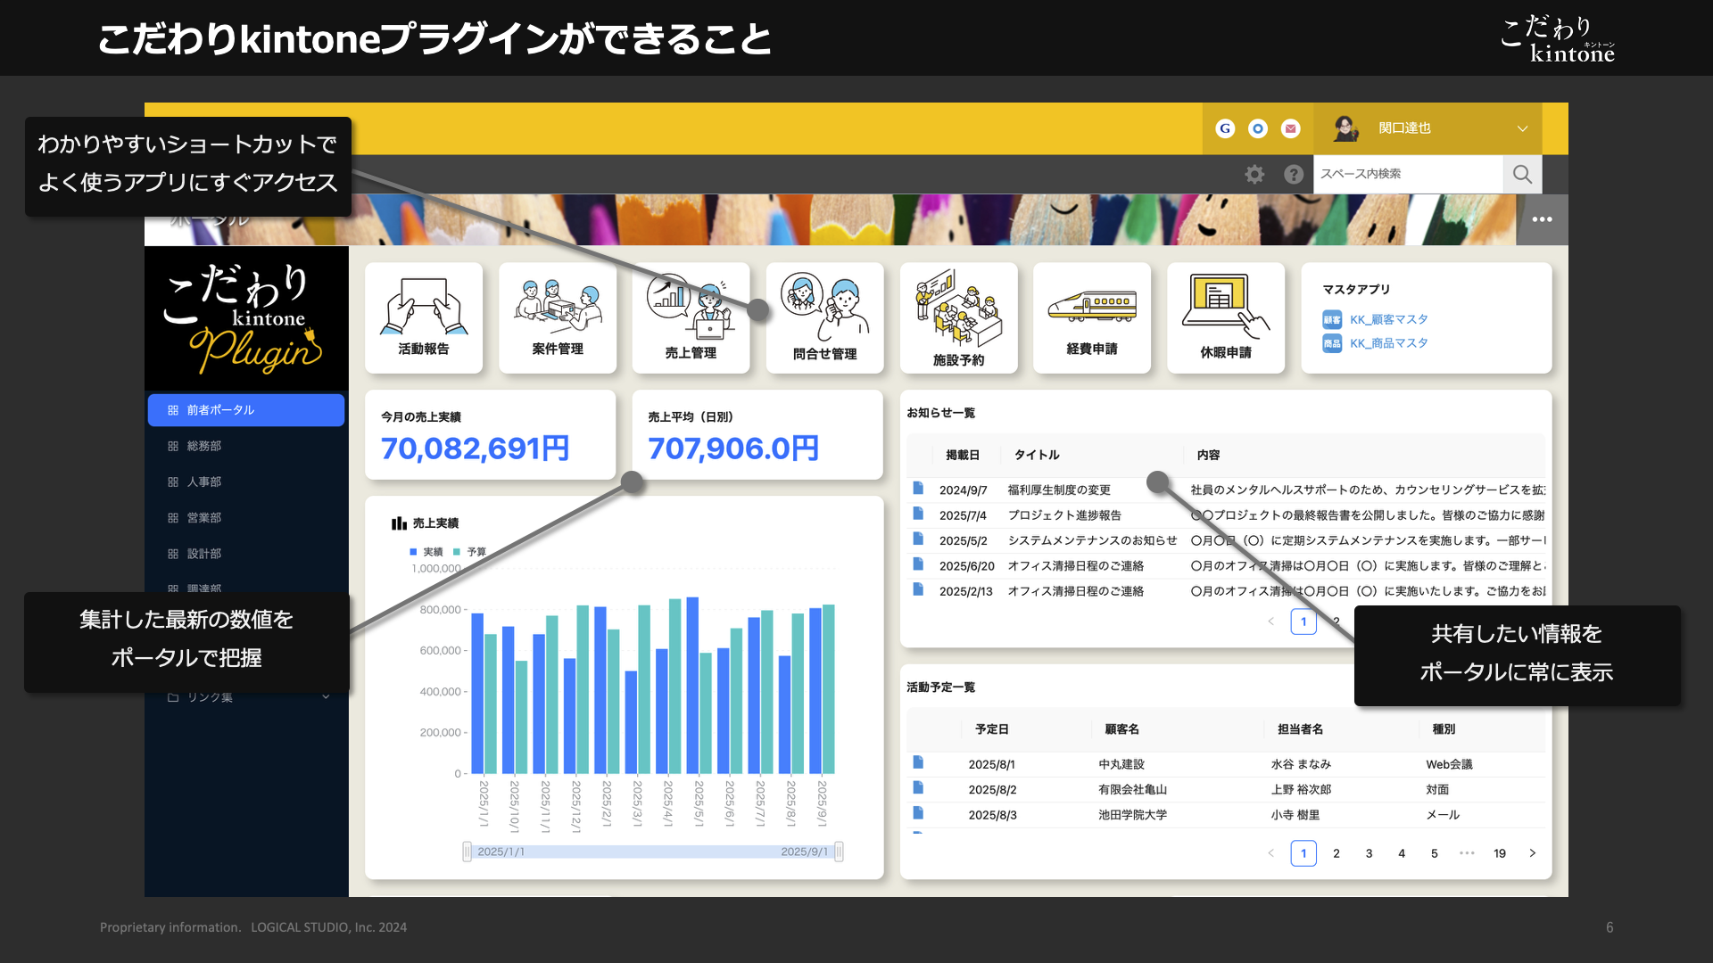This screenshot has width=1713, height=963.
Task: Go to page 3 of 活動予定一覧
Action: (x=1369, y=853)
